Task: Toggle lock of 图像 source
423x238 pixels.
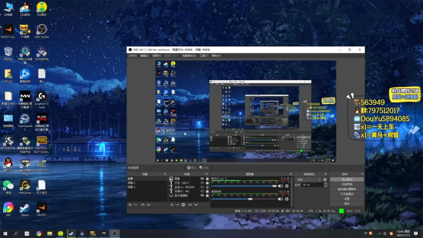Action: (x=207, y=179)
